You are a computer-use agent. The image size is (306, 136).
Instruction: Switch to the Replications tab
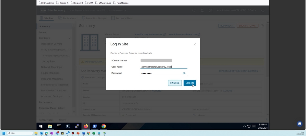pyautogui.click(x=68, y=18)
